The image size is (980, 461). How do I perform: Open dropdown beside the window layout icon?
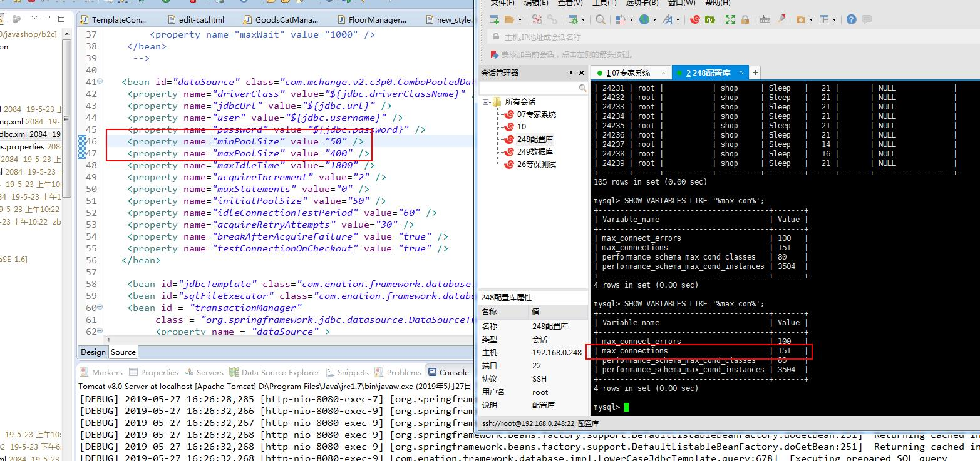click(x=834, y=19)
